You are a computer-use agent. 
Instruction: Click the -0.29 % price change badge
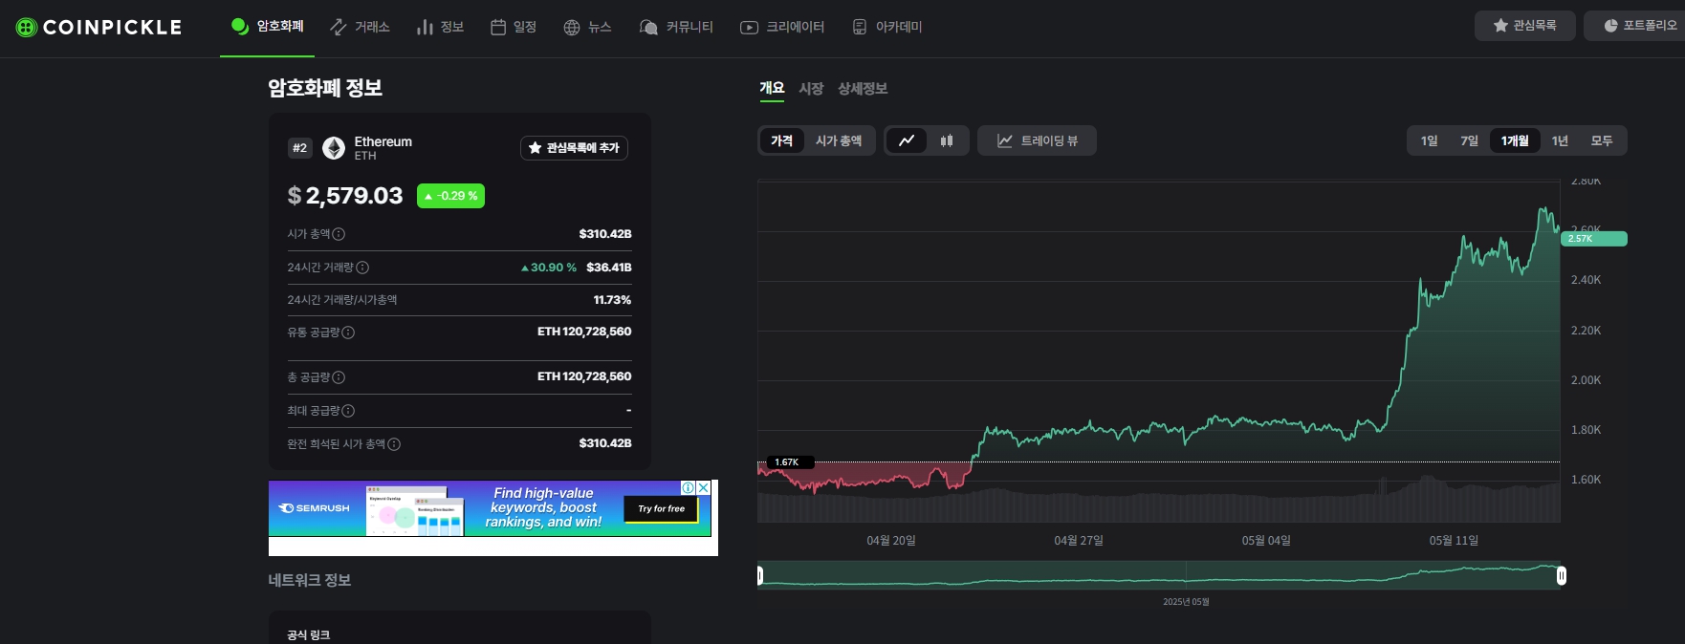[450, 196]
